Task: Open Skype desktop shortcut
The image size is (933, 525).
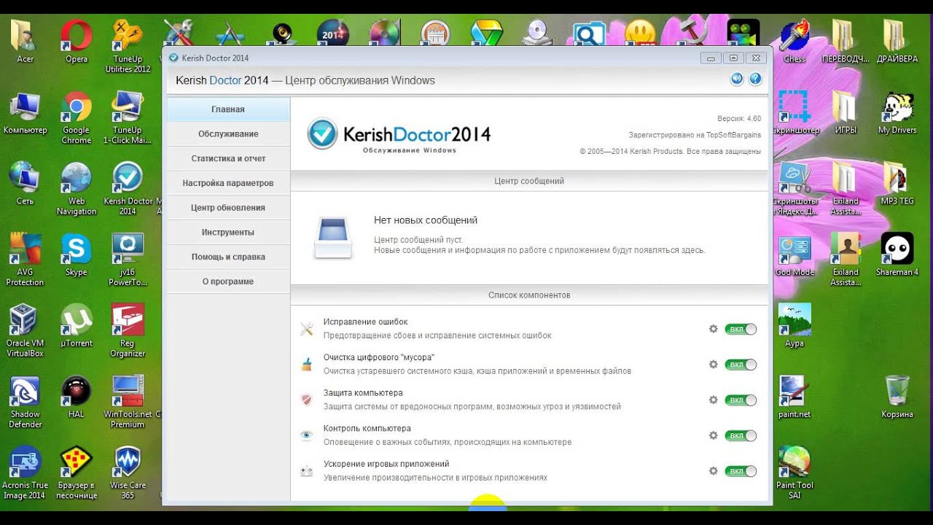Action: (76, 255)
